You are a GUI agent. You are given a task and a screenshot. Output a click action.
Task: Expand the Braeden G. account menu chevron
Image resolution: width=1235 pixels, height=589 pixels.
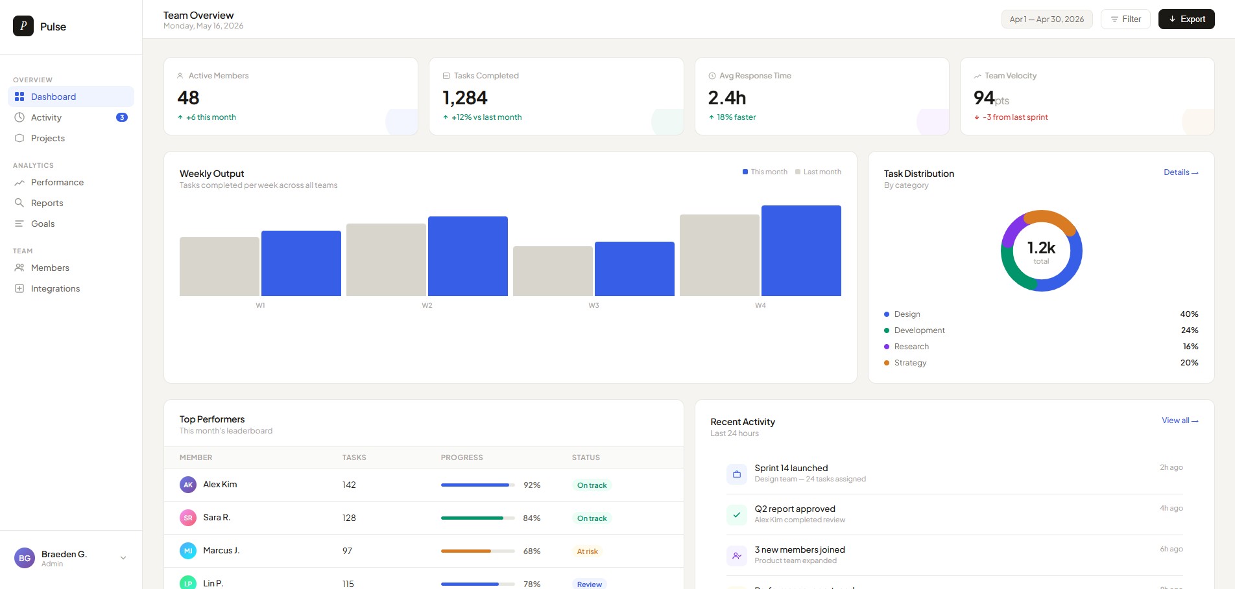[x=123, y=558]
